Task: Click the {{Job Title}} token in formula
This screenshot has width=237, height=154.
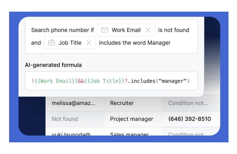Action: [105, 81]
